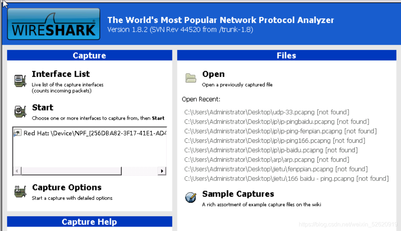Click the Start capture icon
The width and height of the screenshot is (401, 231).
[20, 112]
